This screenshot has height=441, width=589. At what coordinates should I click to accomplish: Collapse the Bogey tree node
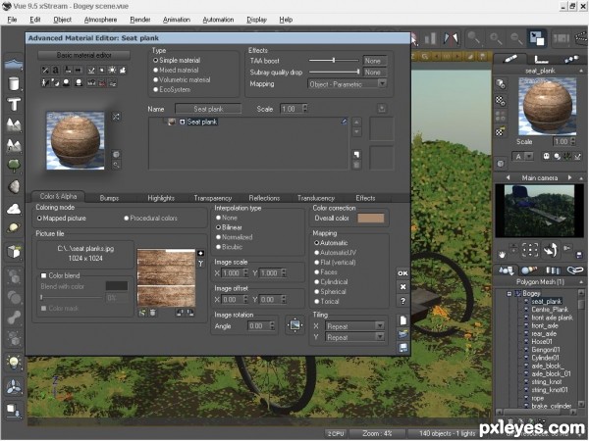509,294
